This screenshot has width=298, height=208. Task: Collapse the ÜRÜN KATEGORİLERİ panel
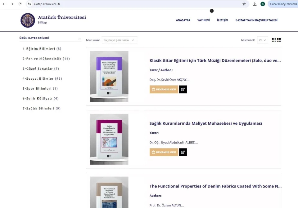click(80, 39)
